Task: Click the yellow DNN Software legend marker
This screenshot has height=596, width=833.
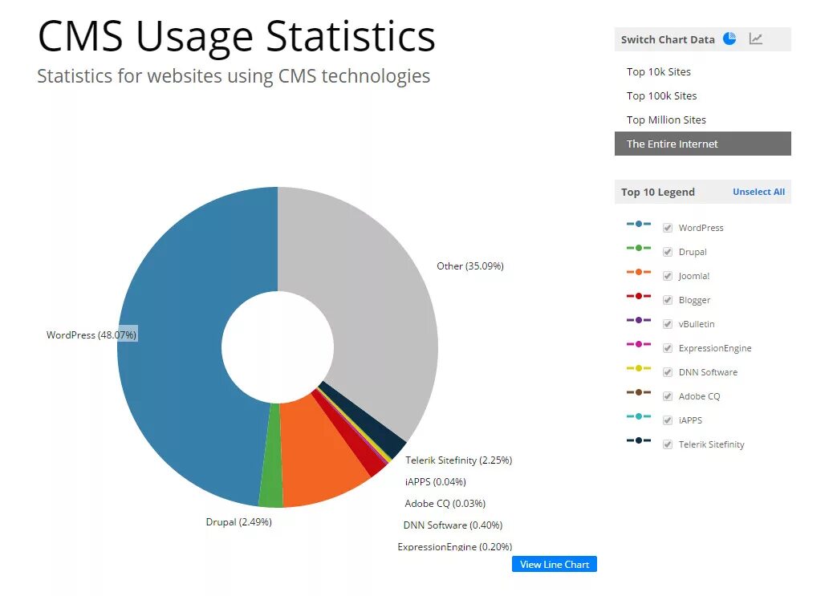Action: click(639, 368)
